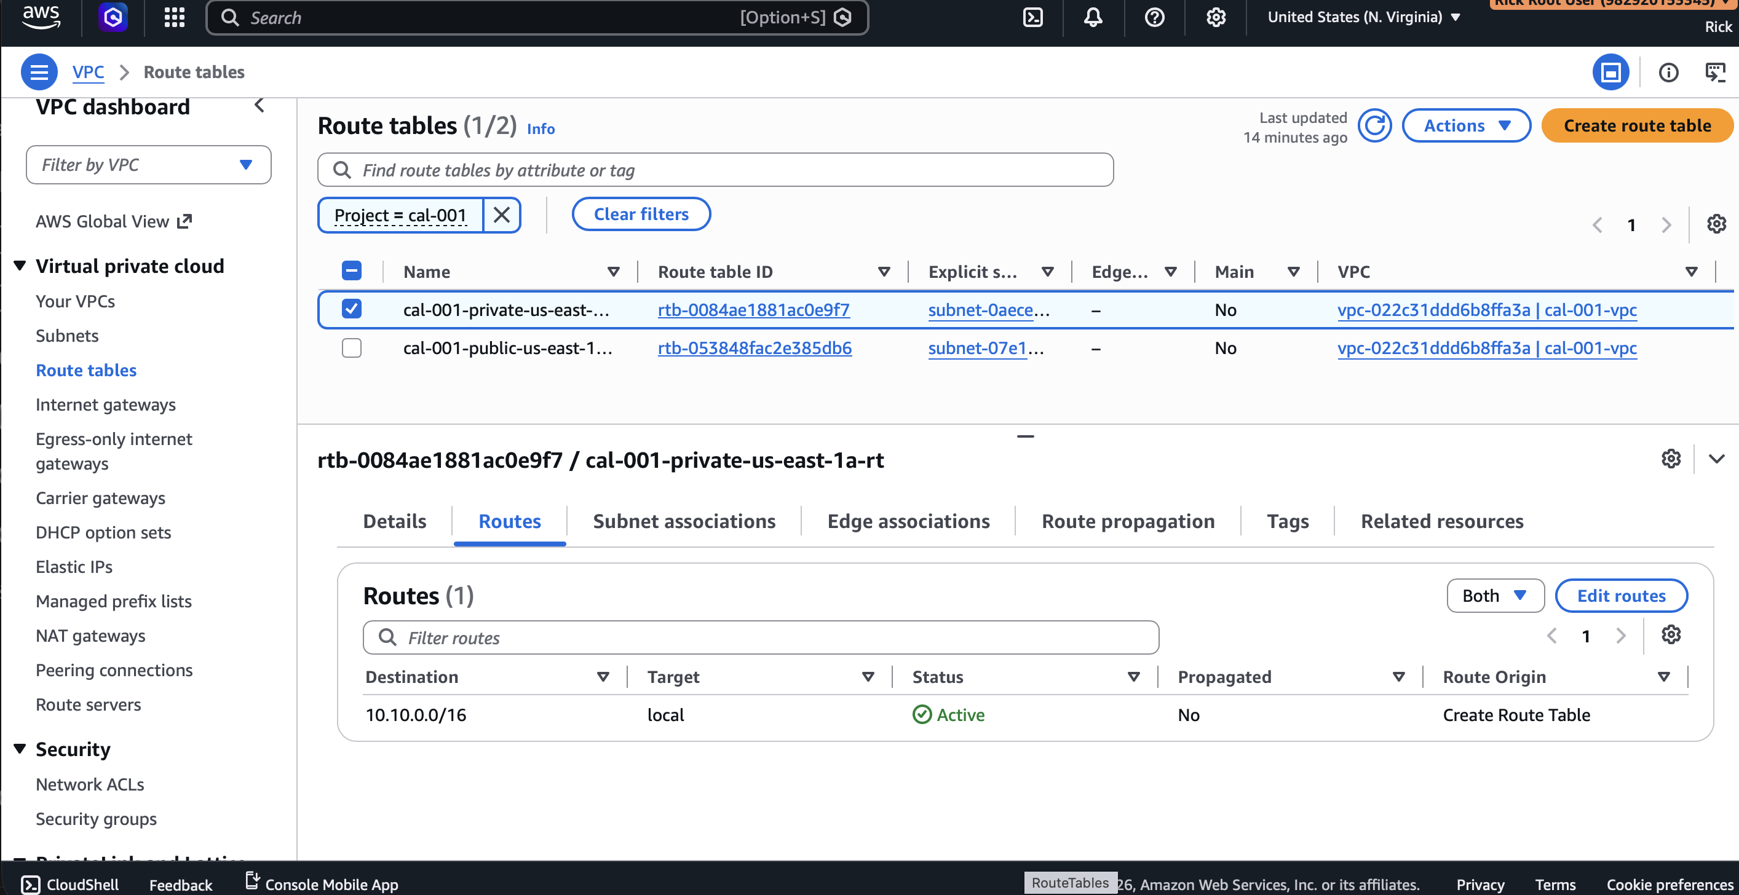Switch to the Routes tab
This screenshot has height=895, width=1739.
[510, 521]
